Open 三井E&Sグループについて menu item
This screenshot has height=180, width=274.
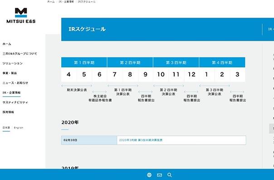20,54
